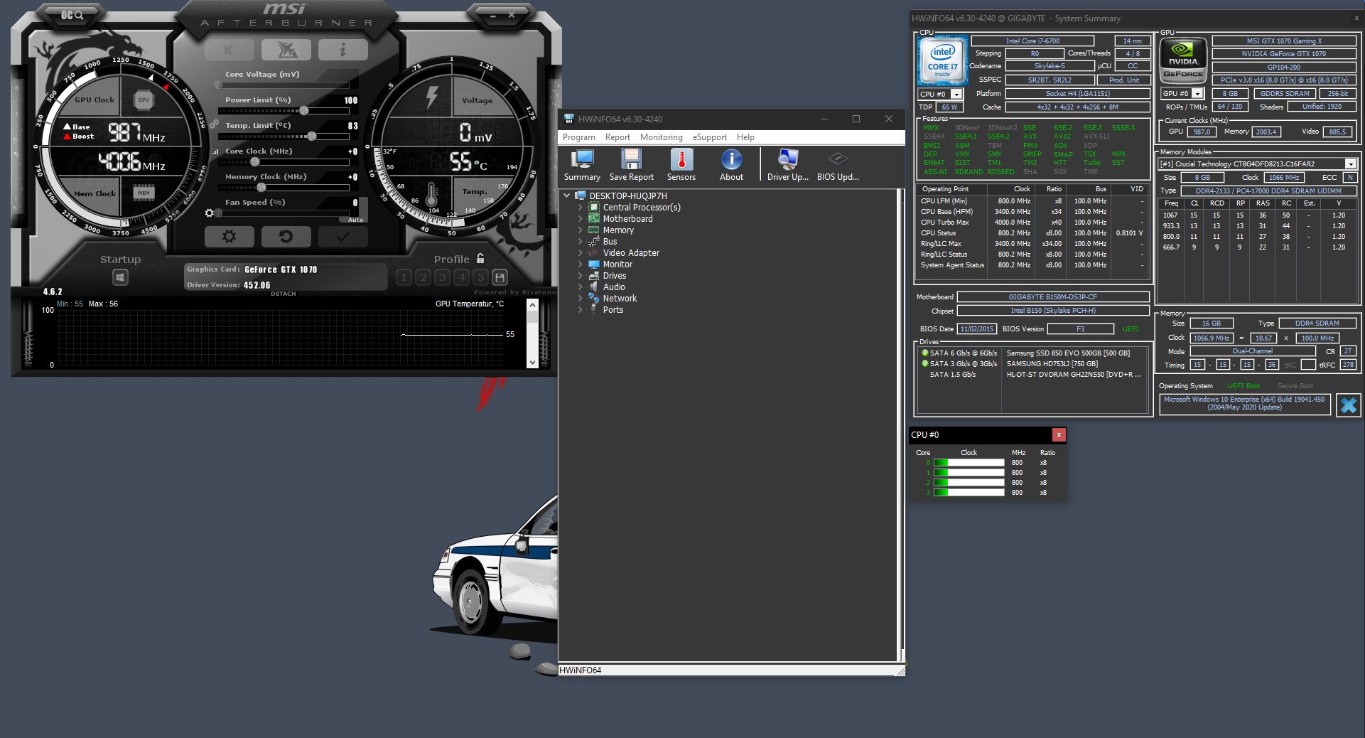The height and width of the screenshot is (738, 1365).
Task: Collapse the DESKTOP-HUQJP7H tree root
Action: (x=567, y=196)
